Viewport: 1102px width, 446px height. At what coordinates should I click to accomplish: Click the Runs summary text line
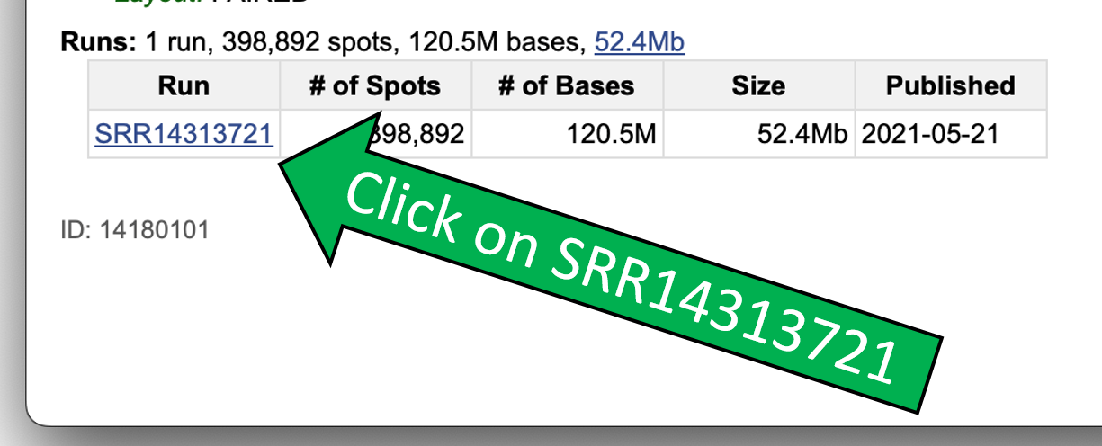(372, 41)
